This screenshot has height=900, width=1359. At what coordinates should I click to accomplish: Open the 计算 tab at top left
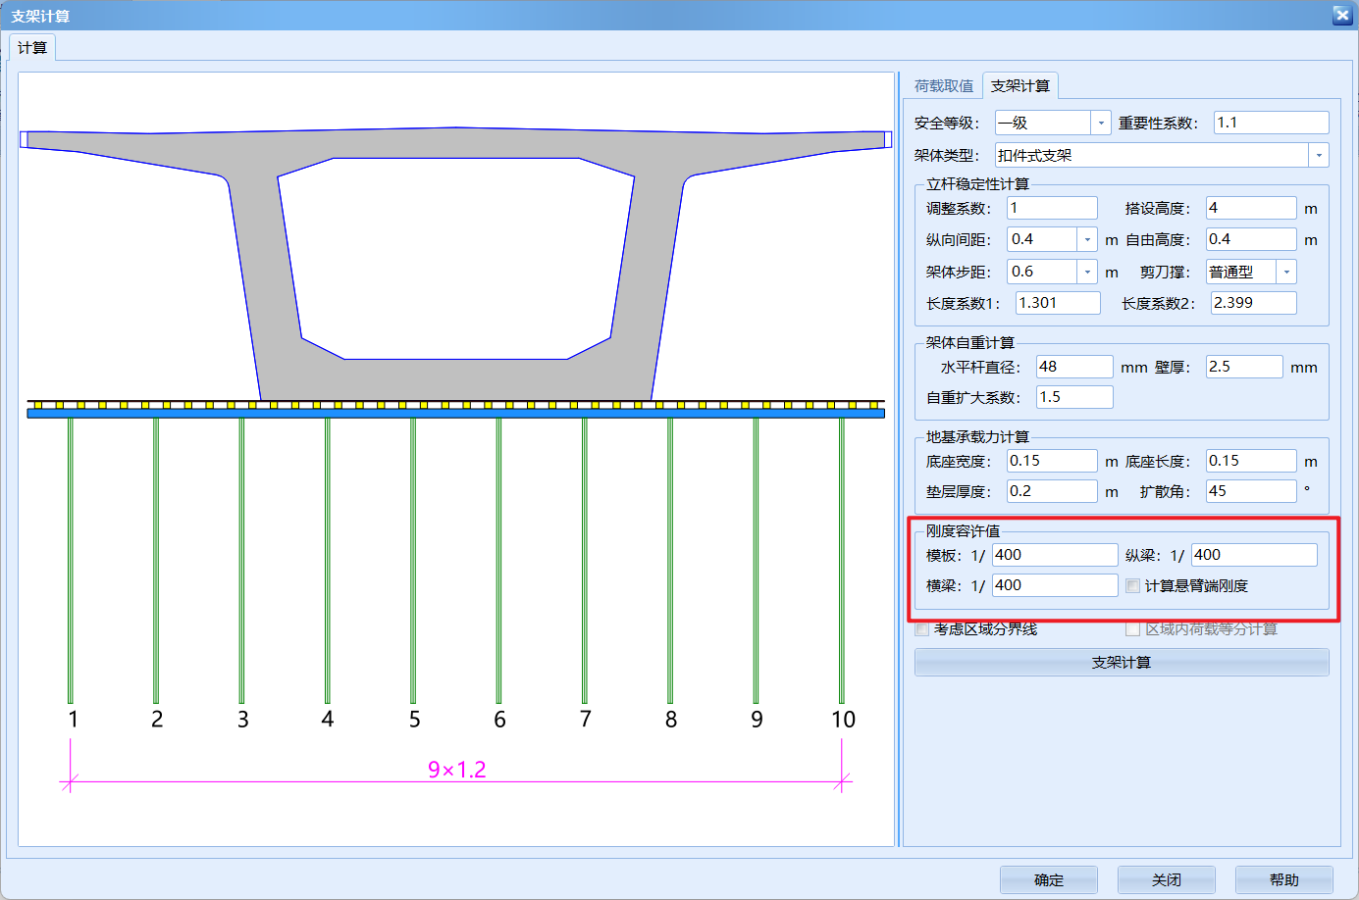(32, 48)
